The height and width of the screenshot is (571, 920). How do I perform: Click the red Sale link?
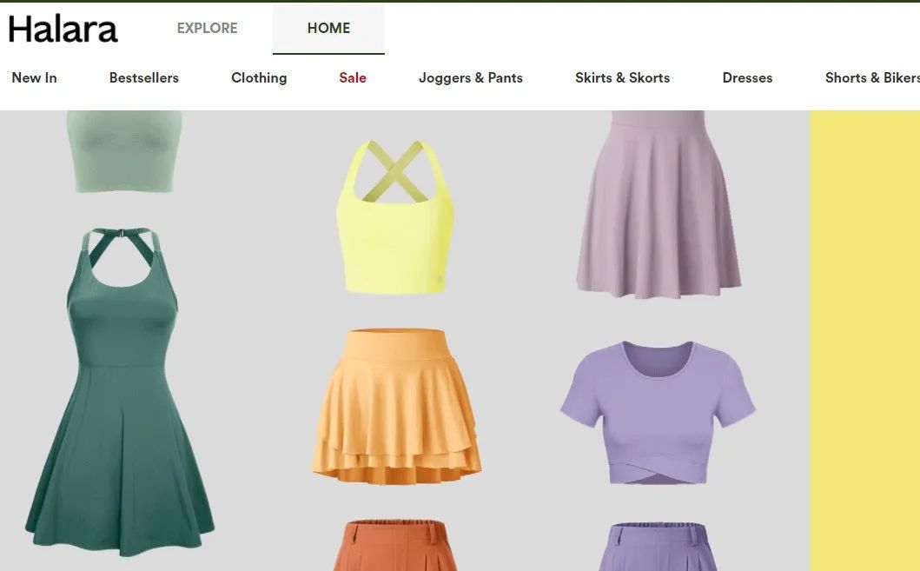[x=353, y=77]
